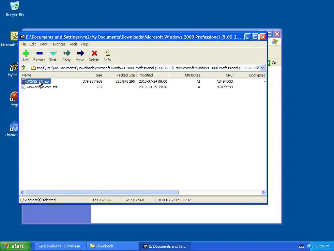Screen dimensions: 334x251
Task: Sort by Encrypted column header
Action: 250,75
